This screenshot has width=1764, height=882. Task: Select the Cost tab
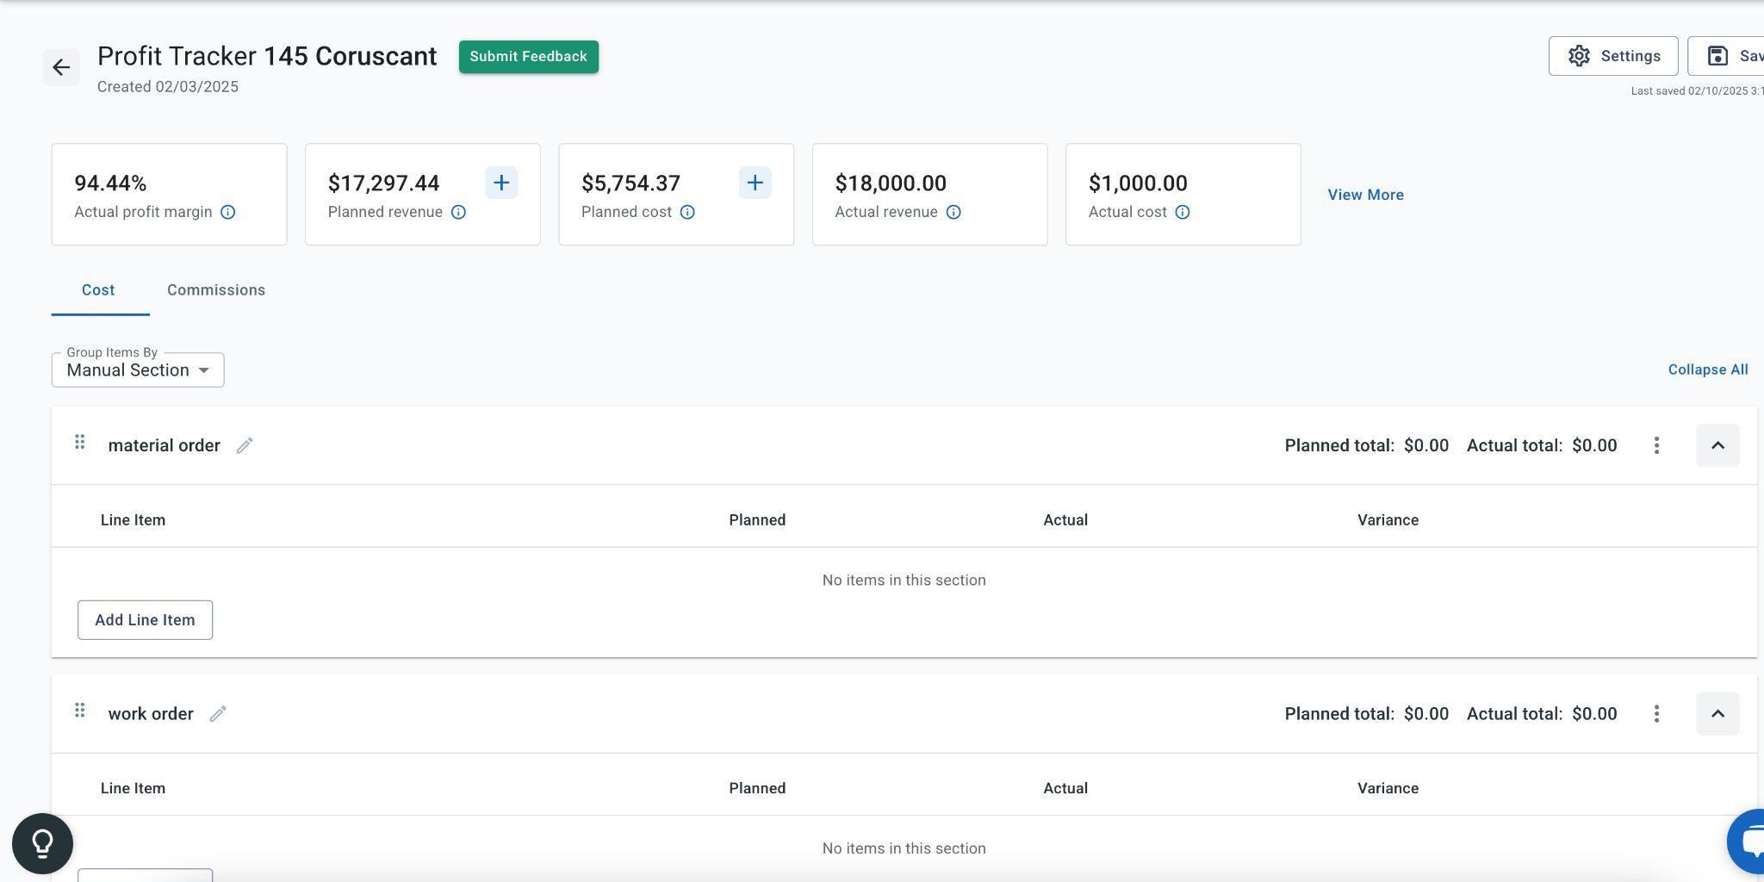tap(98, 290)
